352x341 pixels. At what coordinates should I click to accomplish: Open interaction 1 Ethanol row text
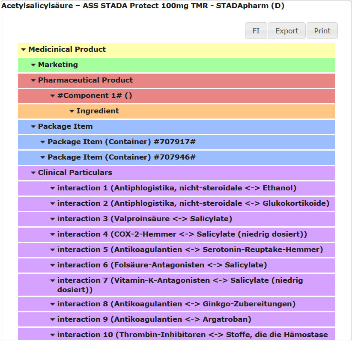pos(177,188)
